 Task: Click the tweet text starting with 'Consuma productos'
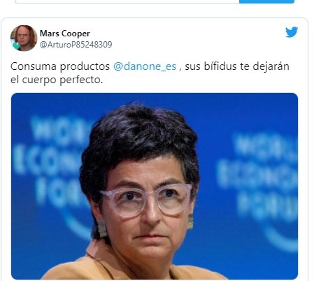150,73
